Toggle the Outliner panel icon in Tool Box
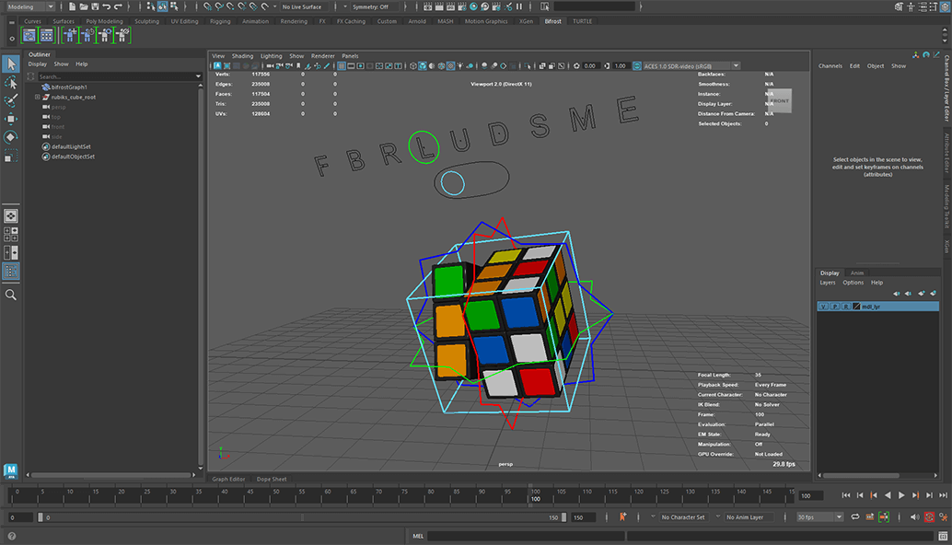This screenshot has width=952, height=545. [11, 272]
